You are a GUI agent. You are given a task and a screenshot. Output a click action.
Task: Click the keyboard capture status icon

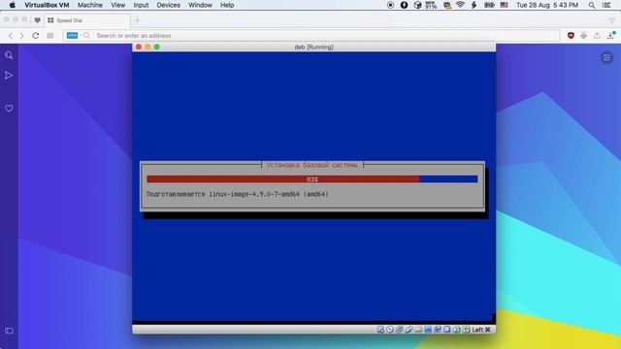coord(466,330)
